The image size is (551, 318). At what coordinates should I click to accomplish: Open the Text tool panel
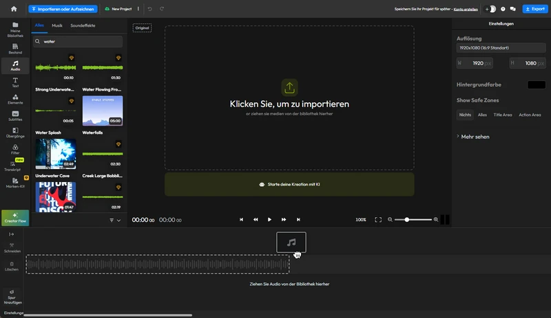click(15, 82)
